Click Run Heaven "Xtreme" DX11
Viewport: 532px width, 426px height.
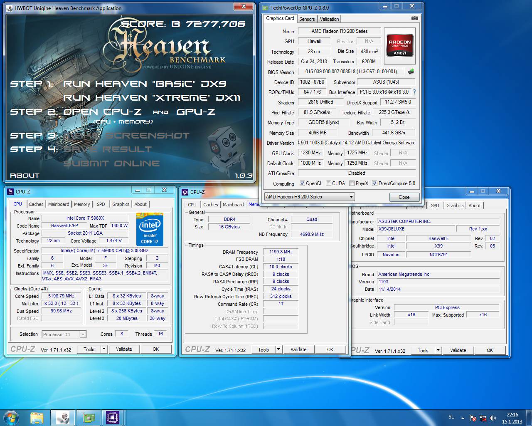(x=152, y=98)
